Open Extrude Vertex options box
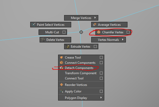159x107 pixels. [x=95, y=47]
